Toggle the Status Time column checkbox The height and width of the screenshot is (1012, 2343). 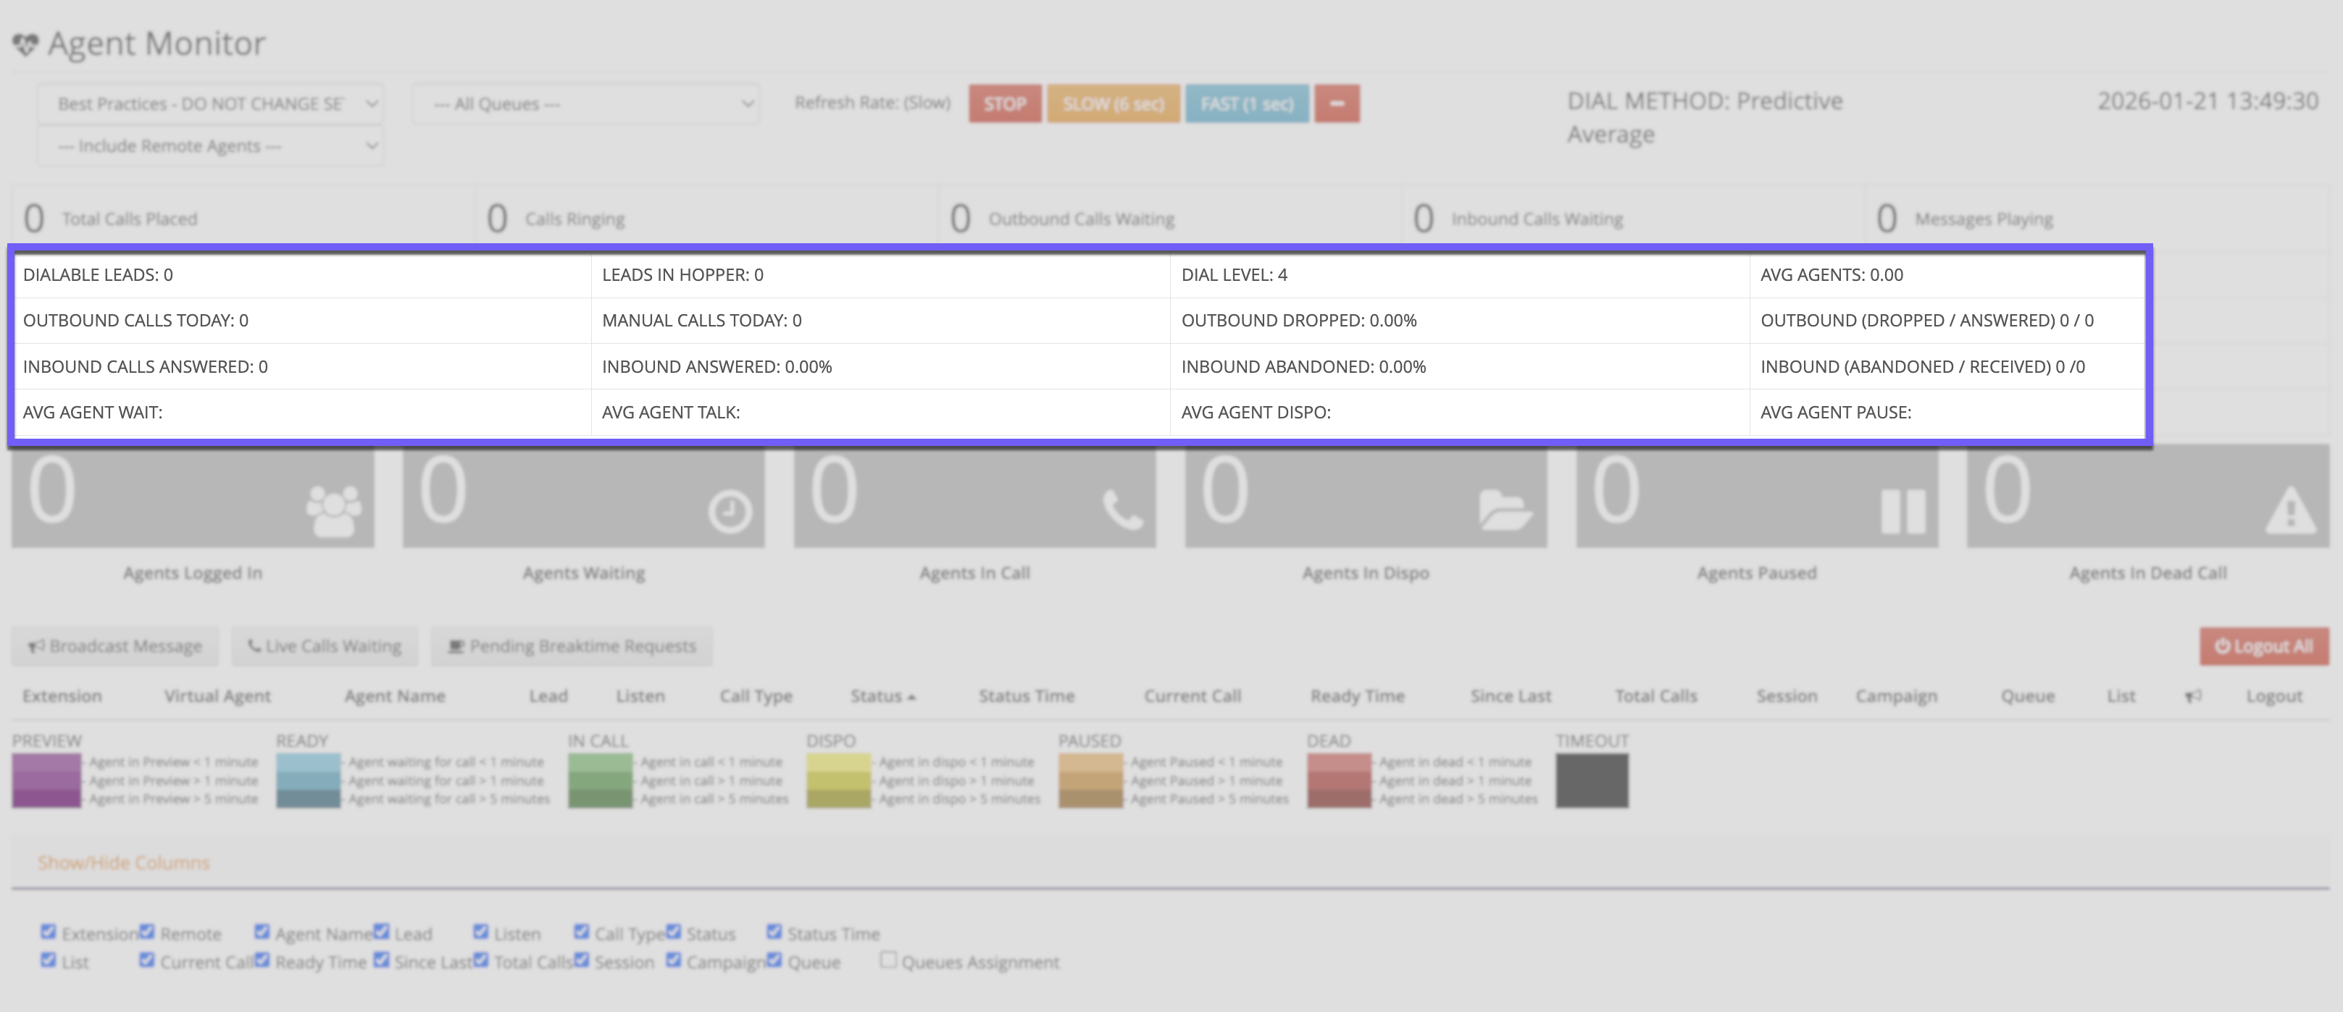[x=773, y=931]
